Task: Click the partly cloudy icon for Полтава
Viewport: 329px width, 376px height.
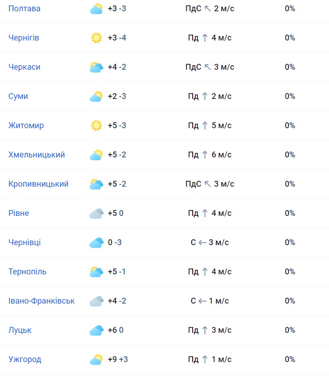Action: point(96,9)
